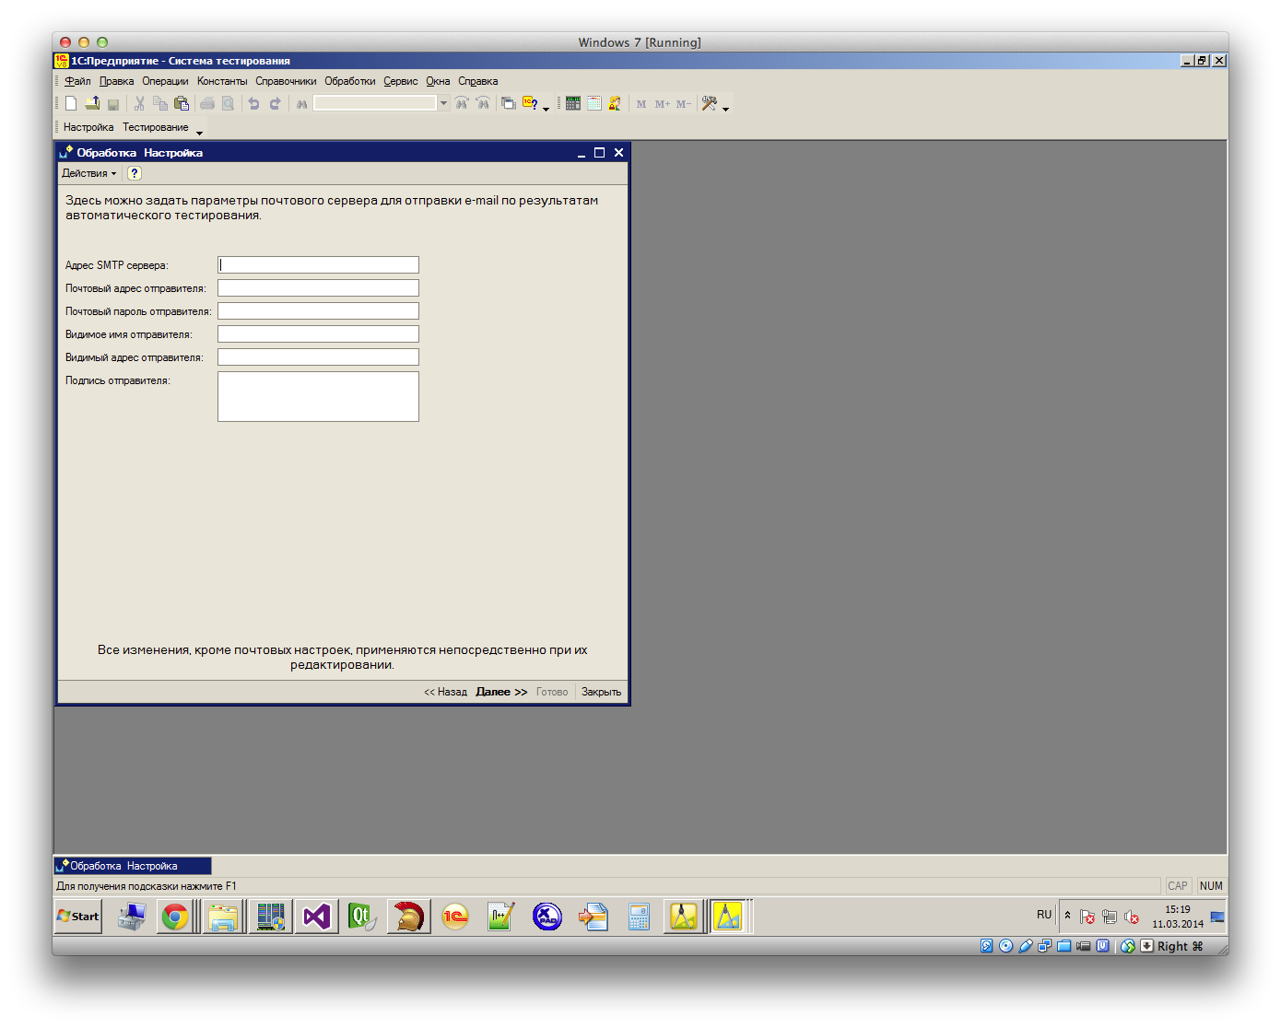Click the Подпись отправителя text area
The height and width of the screenshot is (1028, 1281).
(x=318, y=397)
